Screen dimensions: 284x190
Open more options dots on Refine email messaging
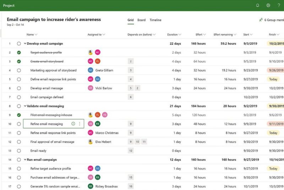coord(80,124)
